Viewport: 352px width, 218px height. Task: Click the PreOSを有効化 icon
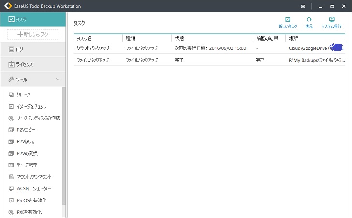(x=11, y=200)
